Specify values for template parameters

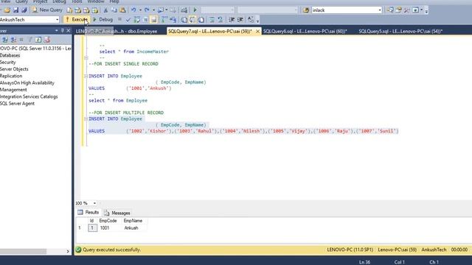[x=251, y=20]
